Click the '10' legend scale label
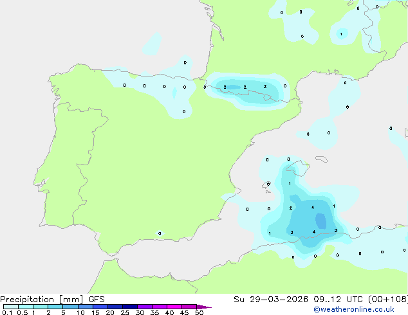The image size is (408, 315). tap(80, 312)
